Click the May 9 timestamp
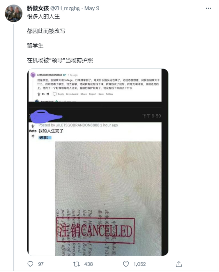The image size is (219, 272). (x=92, y=8)
